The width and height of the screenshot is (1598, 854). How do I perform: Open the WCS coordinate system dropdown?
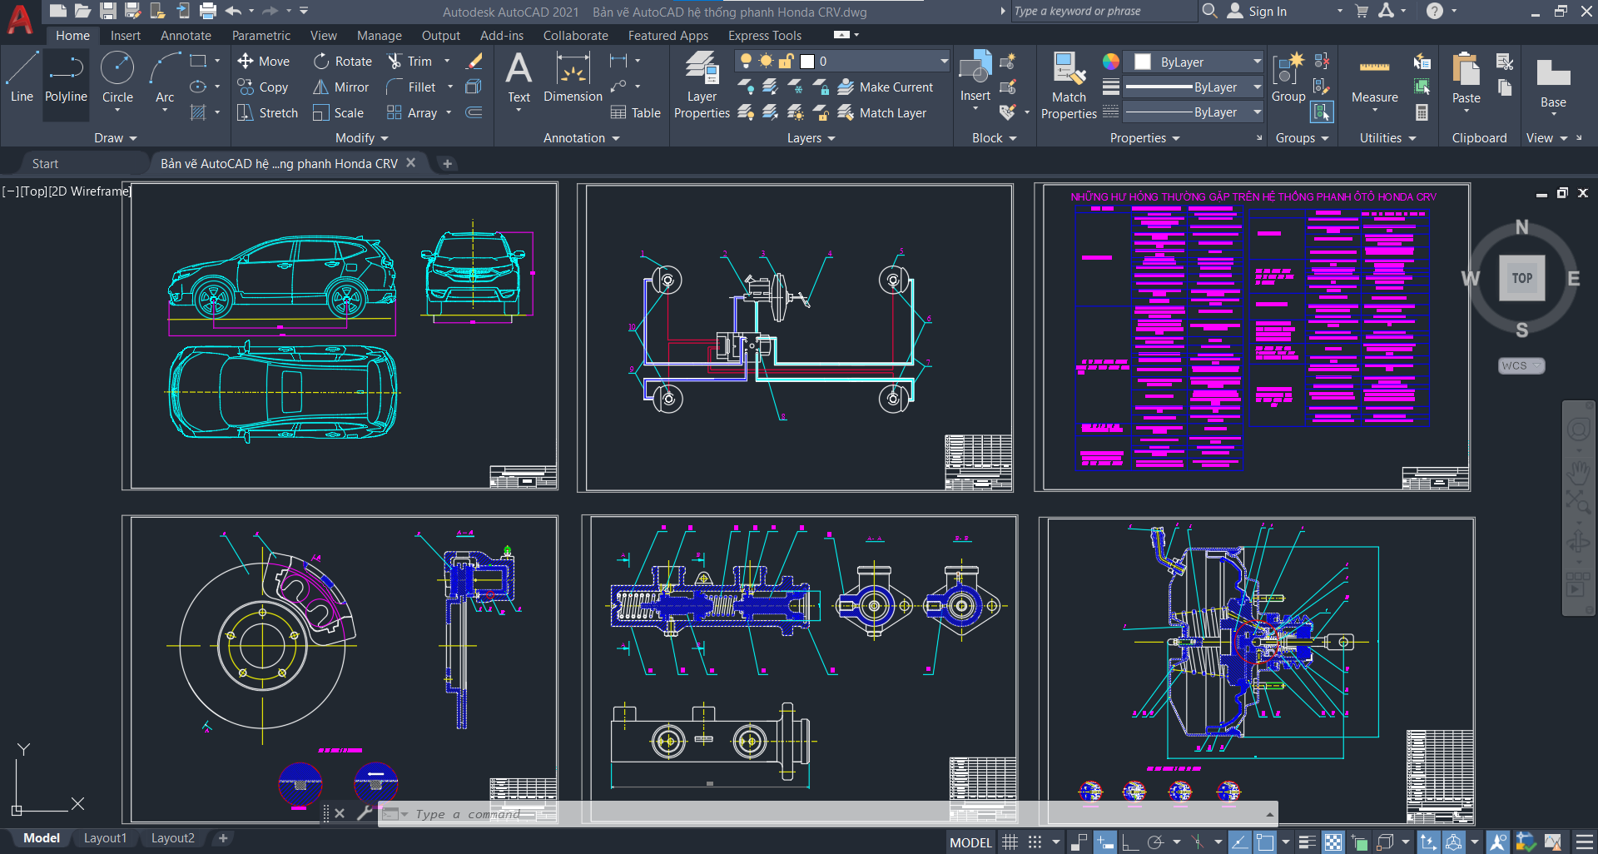pos(1521,365)
